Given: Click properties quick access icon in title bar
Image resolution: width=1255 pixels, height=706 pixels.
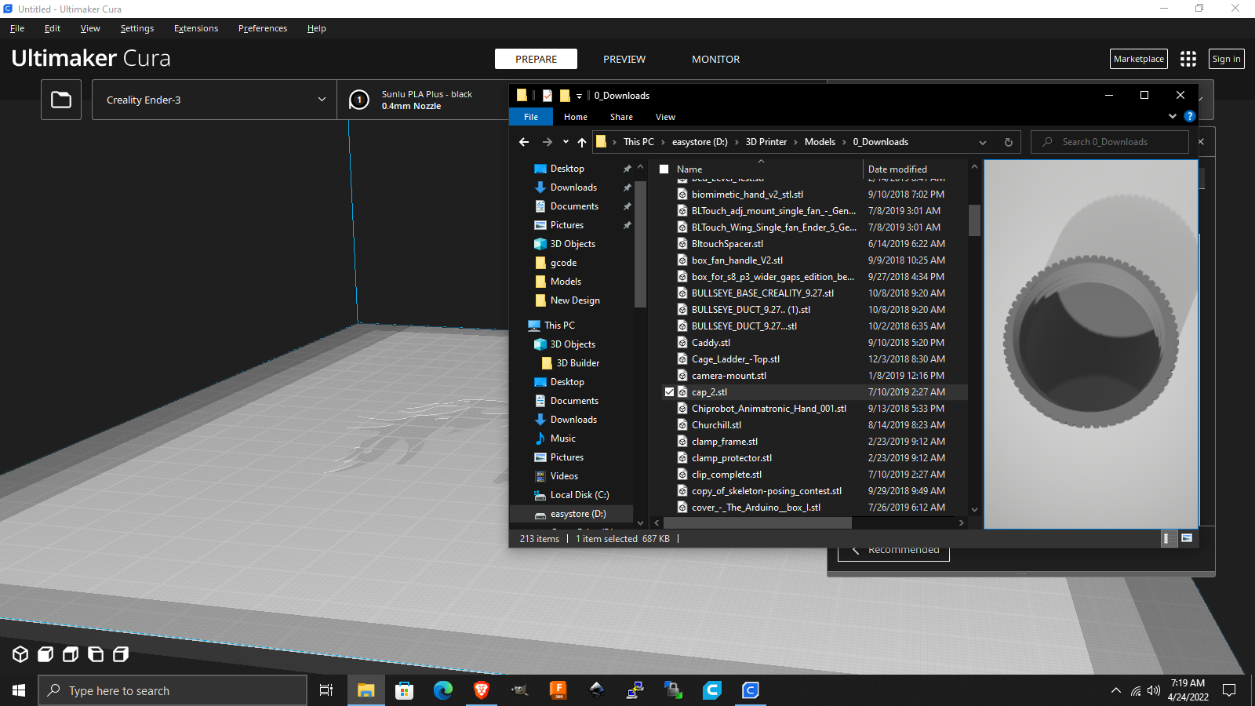Looking at the screenshot, I should [547, 96].
